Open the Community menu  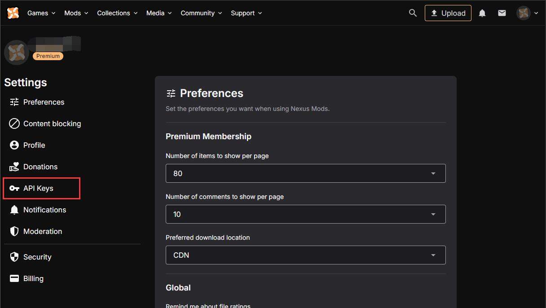[x=201, y=13]
